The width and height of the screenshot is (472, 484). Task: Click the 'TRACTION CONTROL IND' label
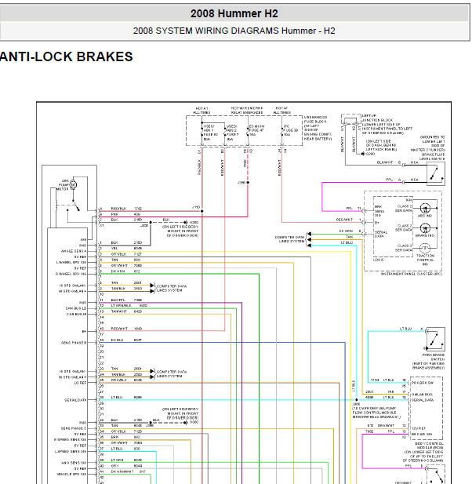pyautogui.click(x=426, y=260)
